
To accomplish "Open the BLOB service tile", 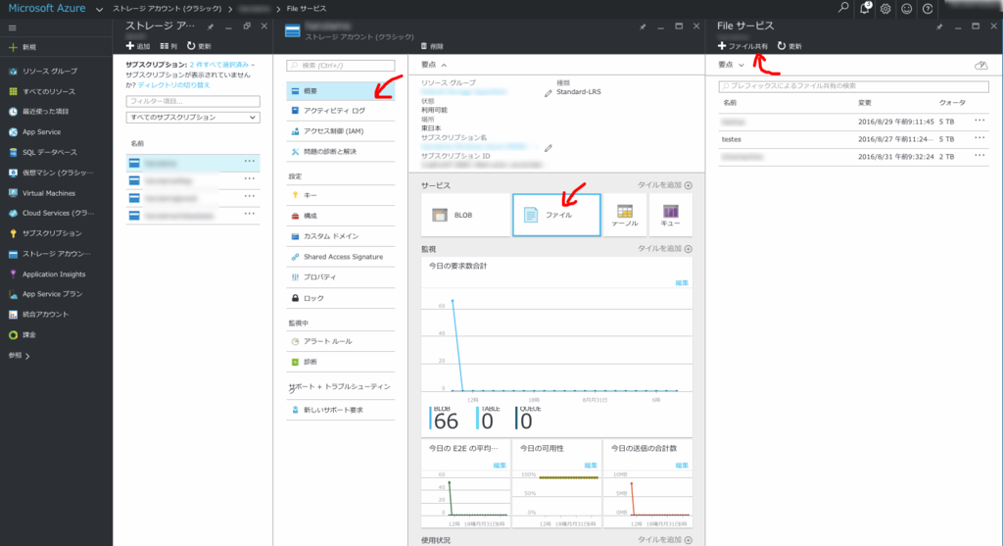I will coord(465,215).
